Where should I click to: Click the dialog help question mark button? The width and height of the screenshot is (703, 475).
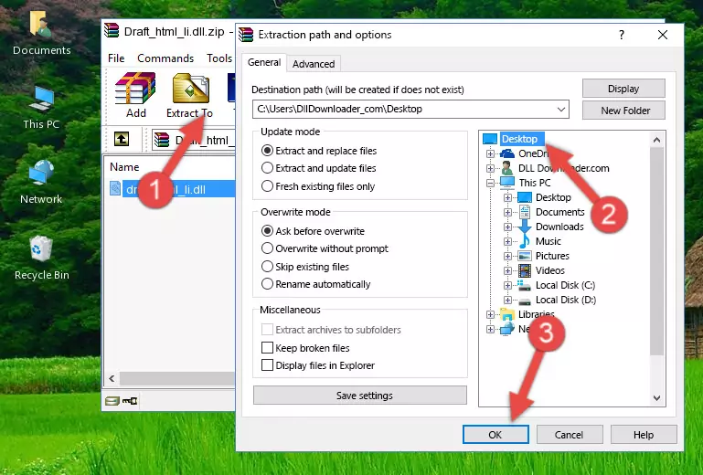[622, 35]
